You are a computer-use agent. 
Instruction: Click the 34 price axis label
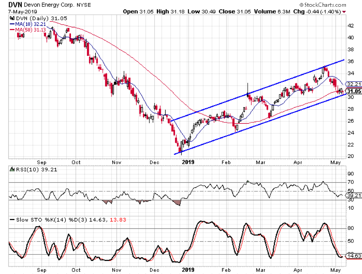click(x=351, y=74)
